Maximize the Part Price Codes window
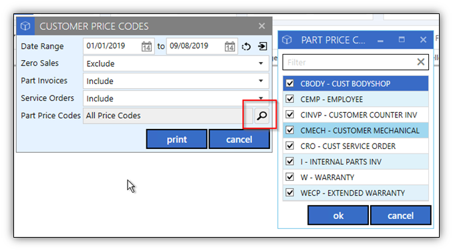 click(x=402, y=39)
